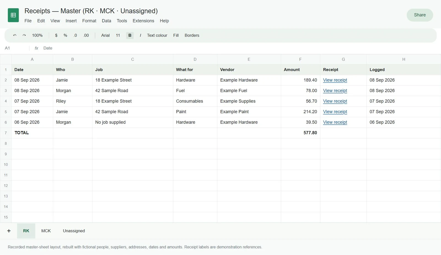Open the Text colour picker
This screenshot has height=255, width=441.
[157, 35]
